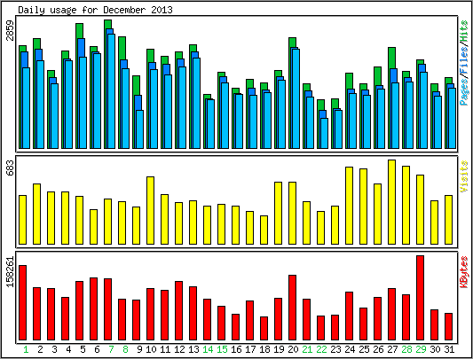Screen dimensions: 473x359
Task: Click day label 20 on the axis
Action: (293, 349)
